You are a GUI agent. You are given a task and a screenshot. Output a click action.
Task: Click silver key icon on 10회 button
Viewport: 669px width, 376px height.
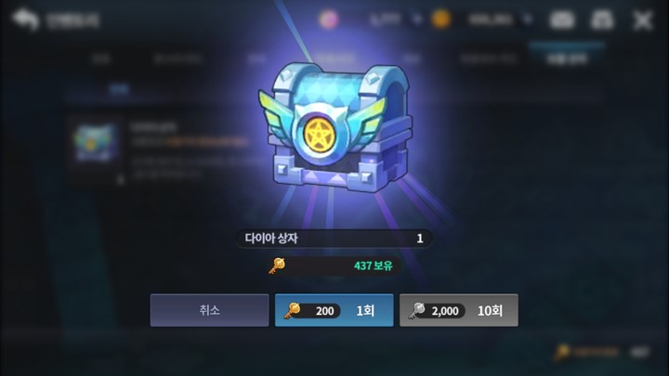(417, 310)
